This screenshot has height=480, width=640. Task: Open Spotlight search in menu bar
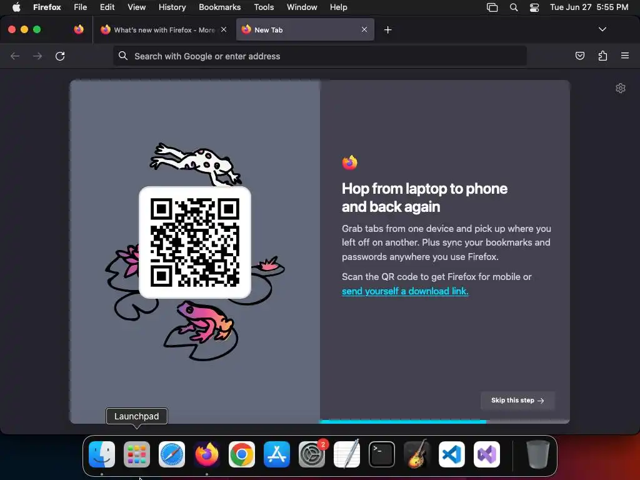[x=514, y=7]
